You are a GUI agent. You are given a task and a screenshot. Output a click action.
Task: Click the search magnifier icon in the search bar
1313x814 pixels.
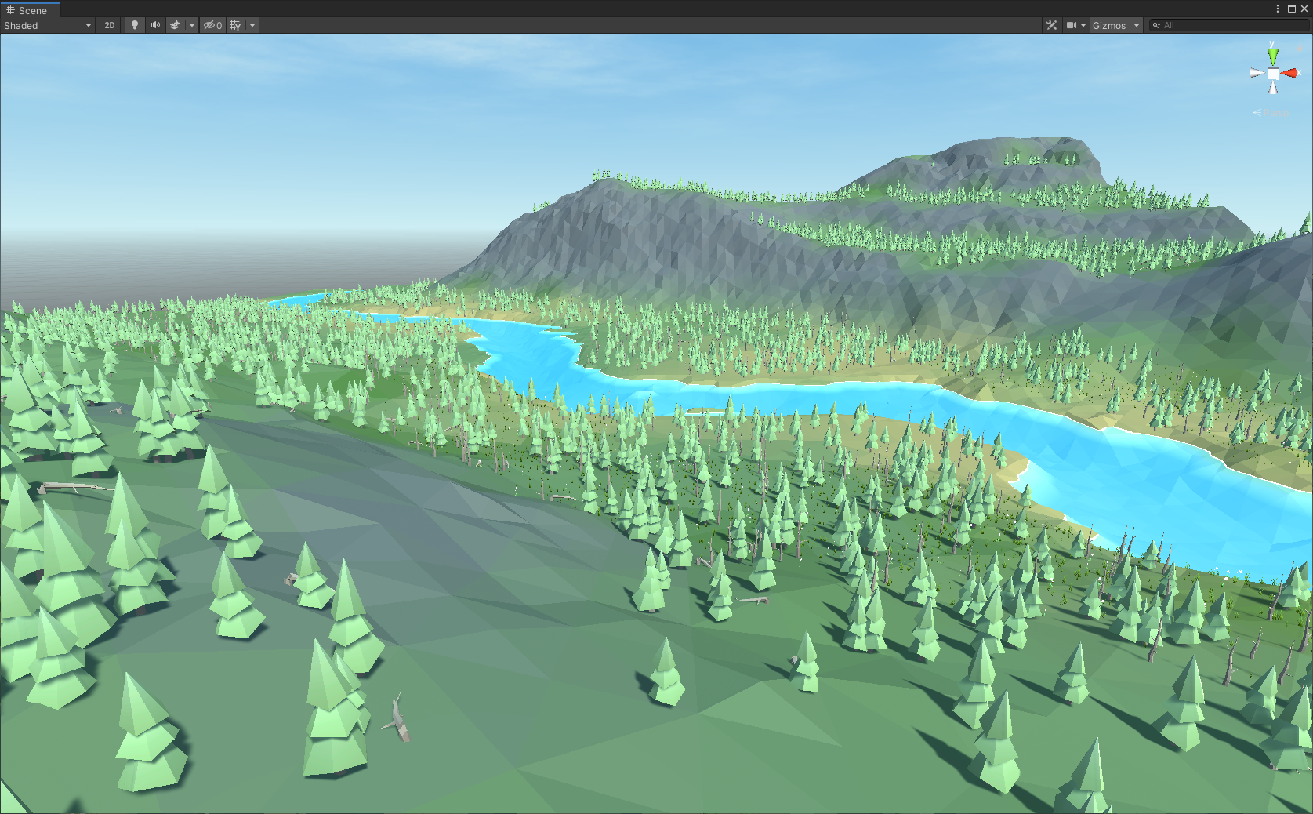pyautogui.click(x=1158, y=25)
